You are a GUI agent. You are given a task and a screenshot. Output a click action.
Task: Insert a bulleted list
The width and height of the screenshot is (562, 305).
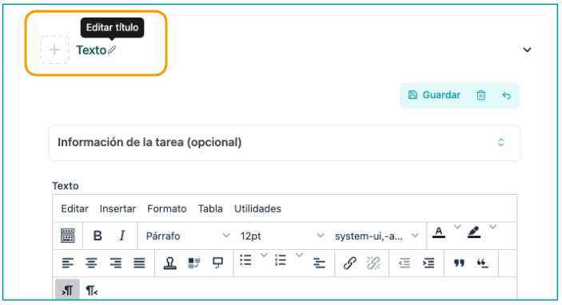(245, 260)
